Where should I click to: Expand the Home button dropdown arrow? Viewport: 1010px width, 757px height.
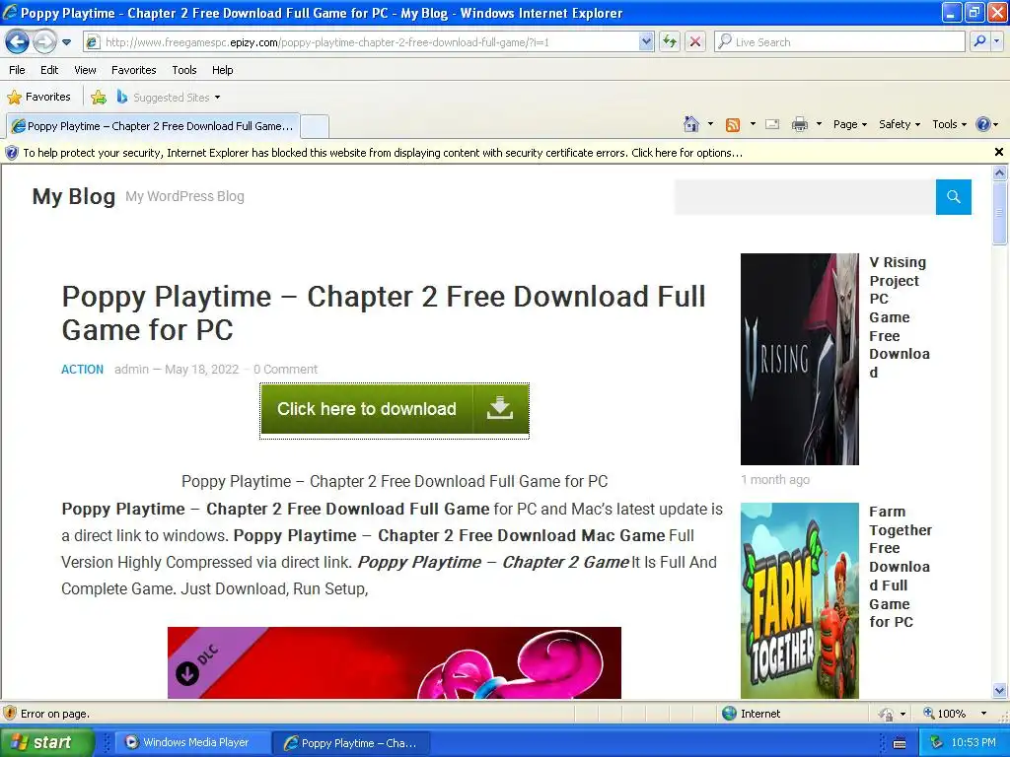click(710, 124)
